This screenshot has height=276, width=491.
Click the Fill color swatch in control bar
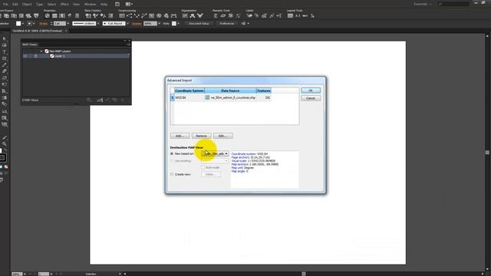click(18, 24)
